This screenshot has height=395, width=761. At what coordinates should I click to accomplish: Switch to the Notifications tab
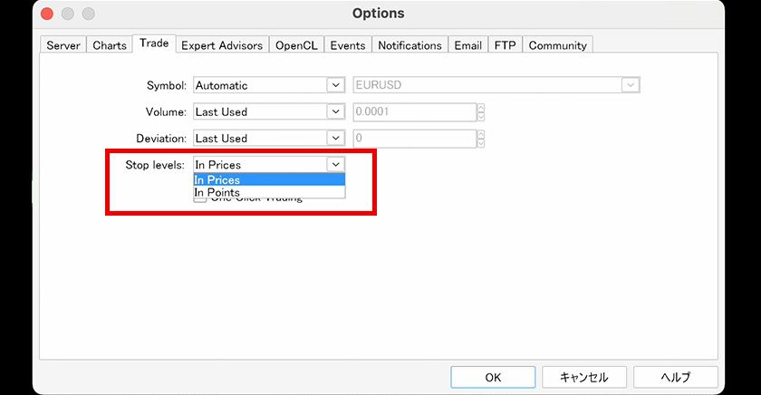click(409, 45)
